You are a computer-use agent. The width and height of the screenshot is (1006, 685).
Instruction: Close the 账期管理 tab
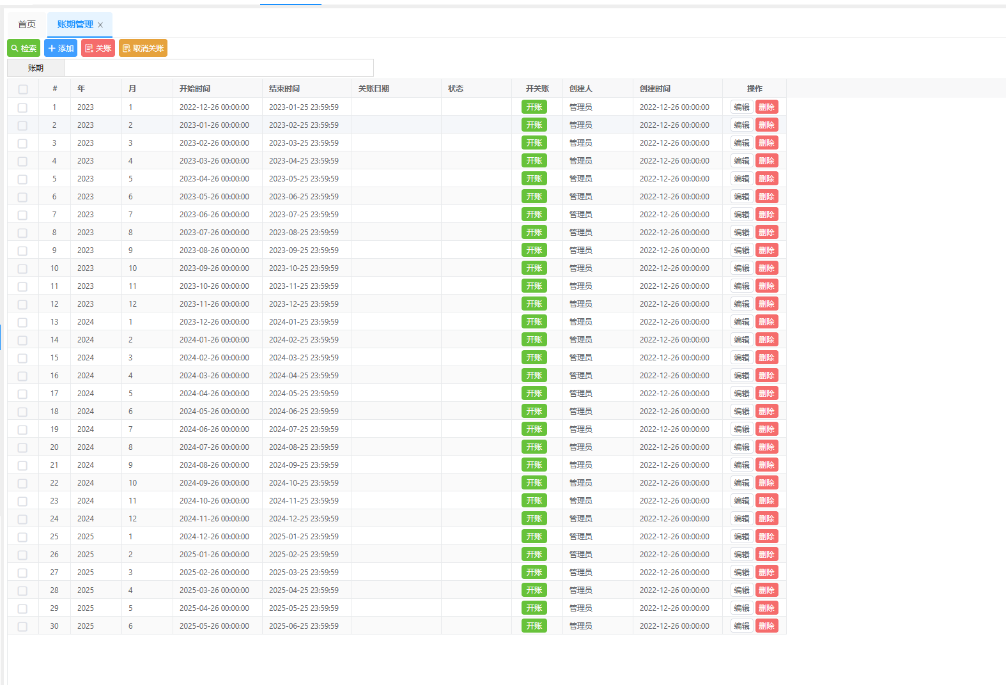click(100, 25)
